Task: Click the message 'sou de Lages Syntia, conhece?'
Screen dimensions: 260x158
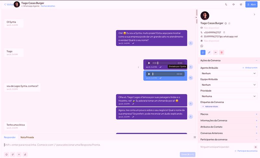Action: coord(22,88)
